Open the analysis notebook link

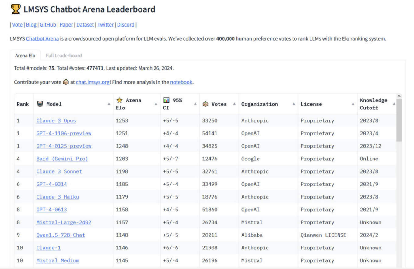(x=181, y=82)
